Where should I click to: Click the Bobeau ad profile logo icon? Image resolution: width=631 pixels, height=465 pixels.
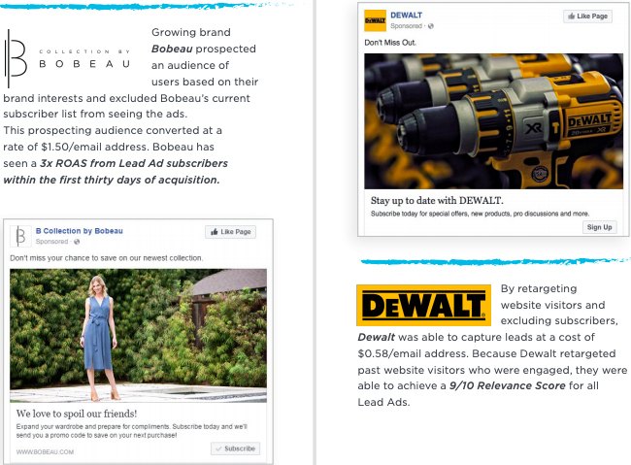[20, 236]
